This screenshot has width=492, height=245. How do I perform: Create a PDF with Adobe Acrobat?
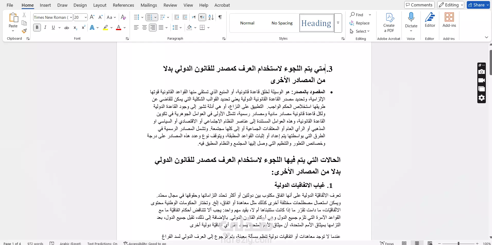pos(389,23)
